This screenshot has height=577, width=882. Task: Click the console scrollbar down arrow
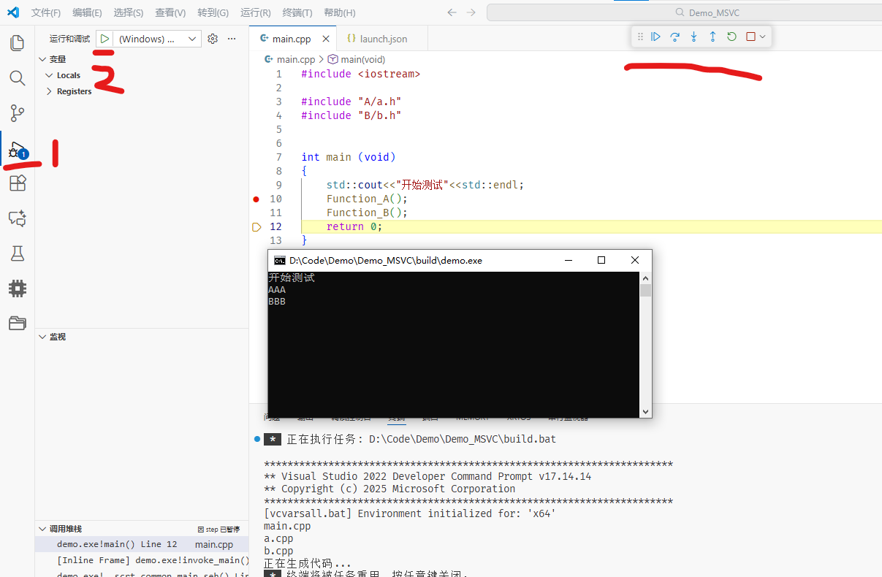[x=645, y=411]
